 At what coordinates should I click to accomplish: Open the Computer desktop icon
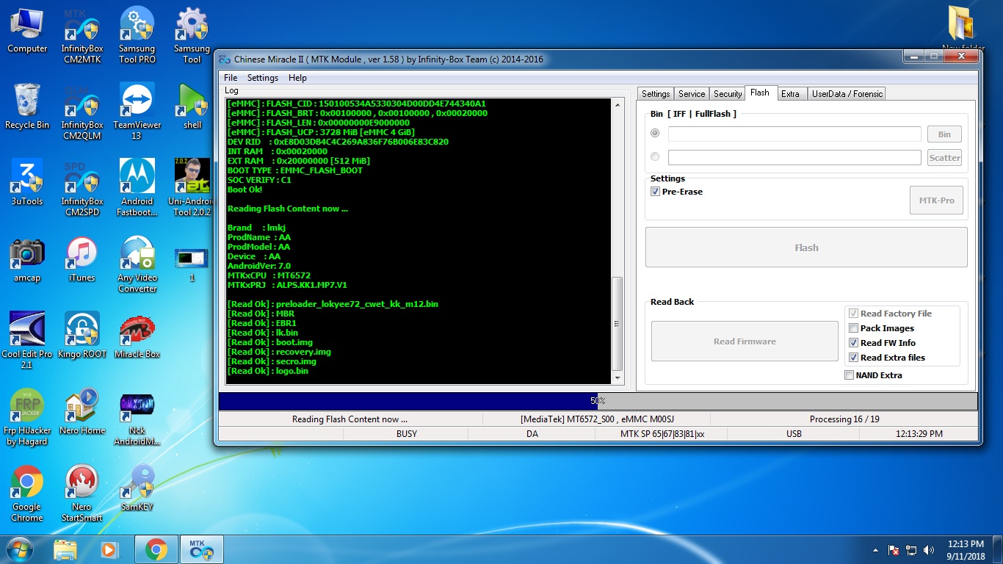[27, 31]
